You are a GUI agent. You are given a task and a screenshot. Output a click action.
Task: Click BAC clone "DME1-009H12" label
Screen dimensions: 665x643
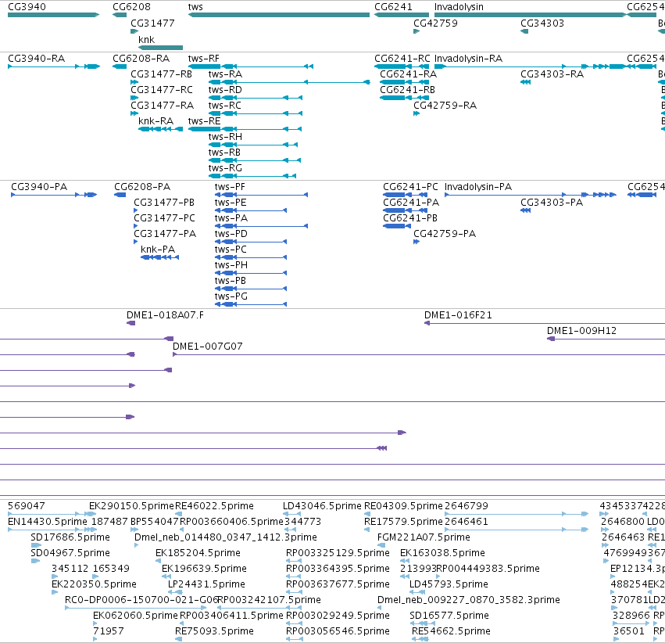coord(581,331)
